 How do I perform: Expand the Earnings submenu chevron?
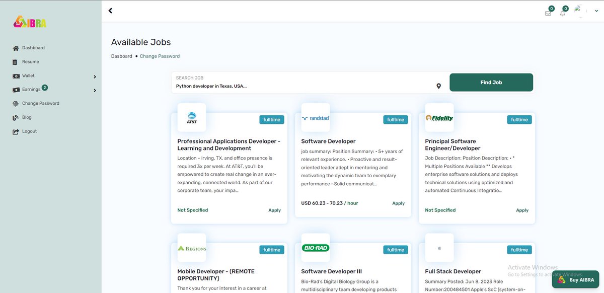95,91
